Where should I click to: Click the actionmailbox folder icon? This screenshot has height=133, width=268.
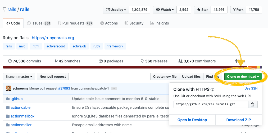pos(8,116)
